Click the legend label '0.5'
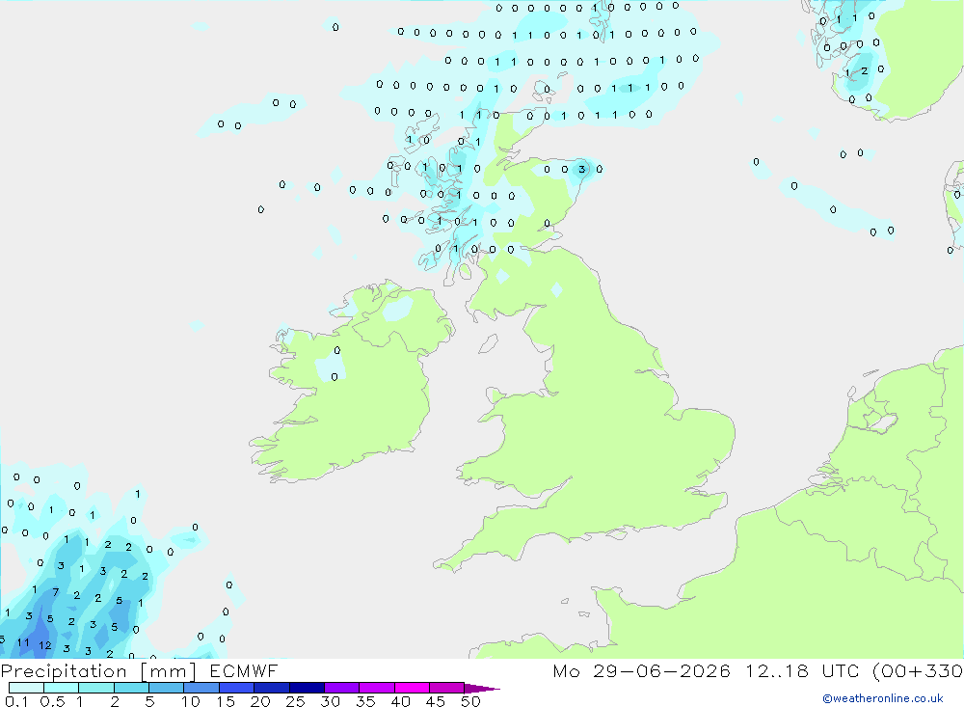Screen dimensions: 964x707 pos(52,701)
